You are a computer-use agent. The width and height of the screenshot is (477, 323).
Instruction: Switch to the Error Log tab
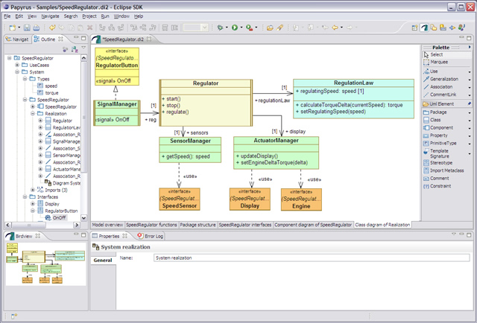(152, 235)
